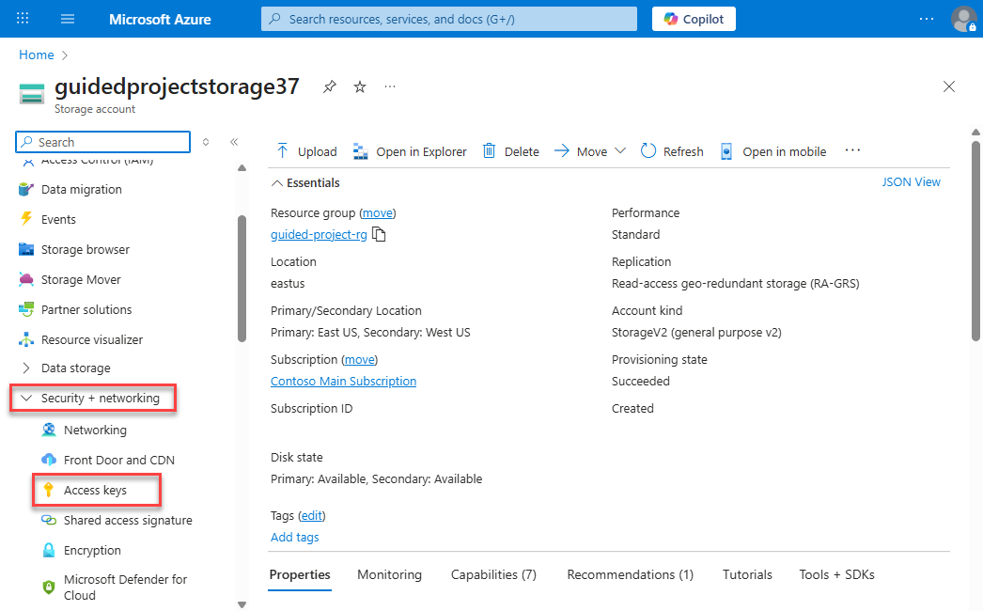Image resolution: width=983 pixels, height=611 pixels.
Task: Collapse the left resource menu
Action: 234,142
